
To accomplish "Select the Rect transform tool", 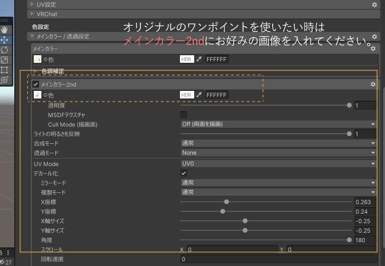I will [x=4, y=70].
